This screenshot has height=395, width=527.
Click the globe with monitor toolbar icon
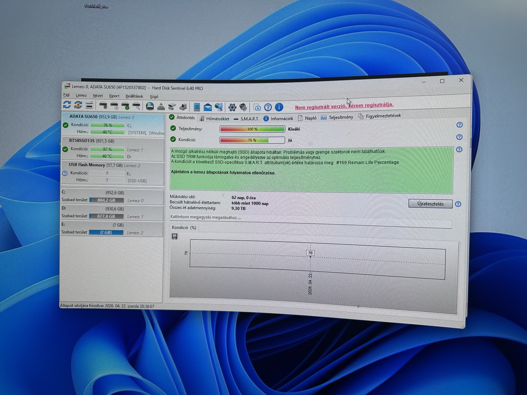[219, 107]
